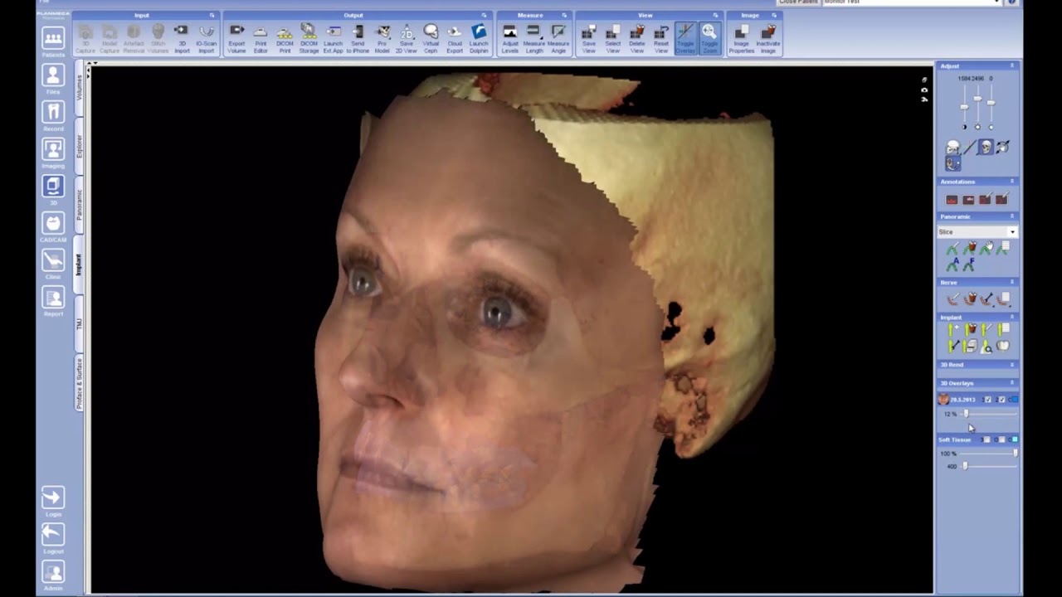Switch to the TMJ vertical tab
Image resolution: width=1062 pixels, height=597 pixels.
coord(80,324)
